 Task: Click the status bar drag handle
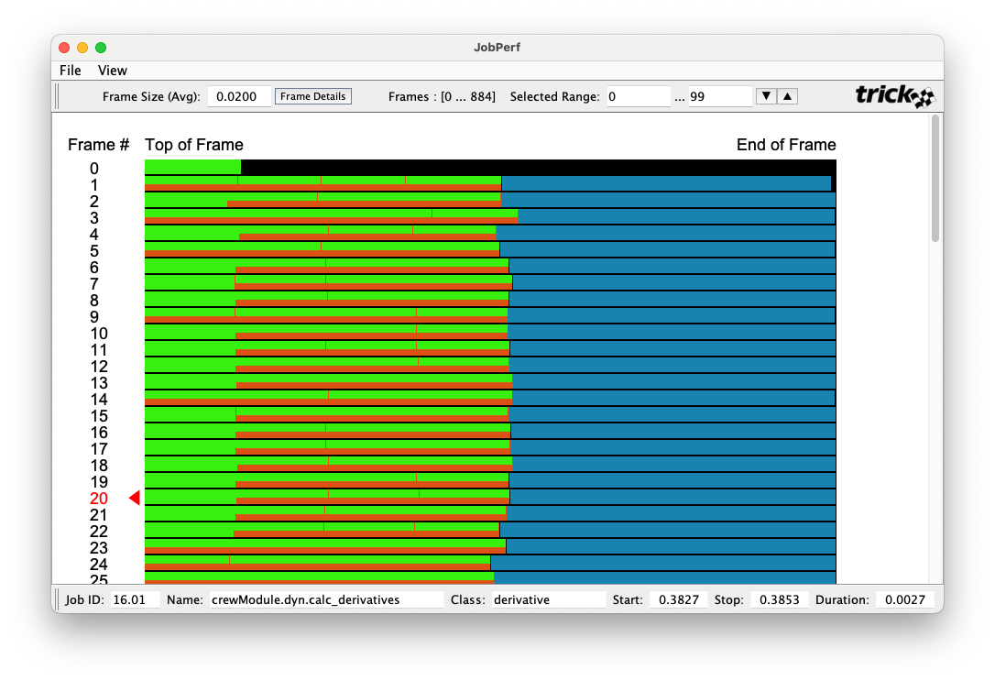tap(57, 599)
